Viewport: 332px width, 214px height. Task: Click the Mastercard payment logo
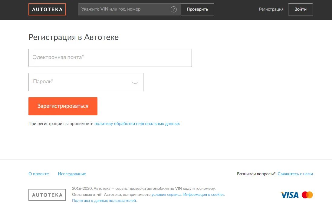(307, 195)
